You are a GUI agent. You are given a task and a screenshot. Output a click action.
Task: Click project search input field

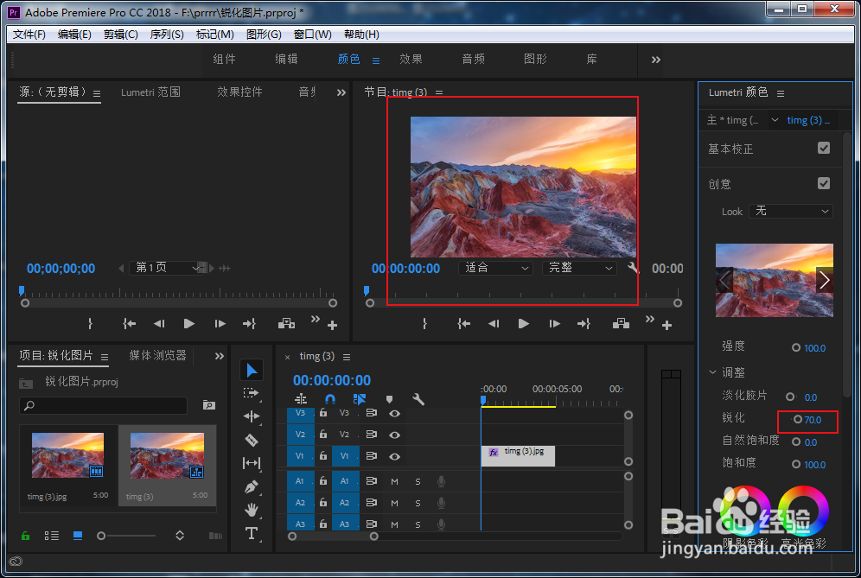103,405
